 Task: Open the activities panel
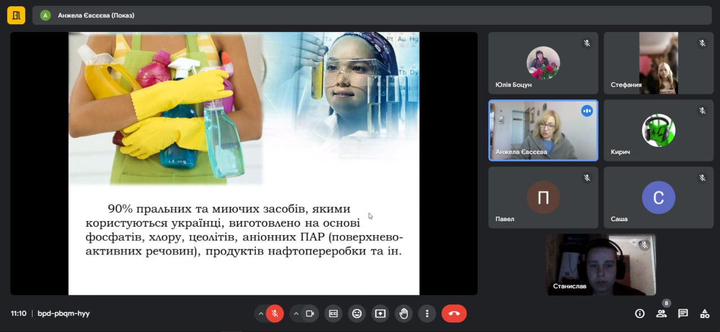[x=704, y=313]
